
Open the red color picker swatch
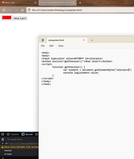click(7, 17)
